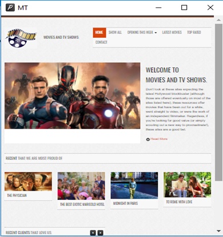
Task: Go to previous clients with left arrow
Action: point(93,232)
